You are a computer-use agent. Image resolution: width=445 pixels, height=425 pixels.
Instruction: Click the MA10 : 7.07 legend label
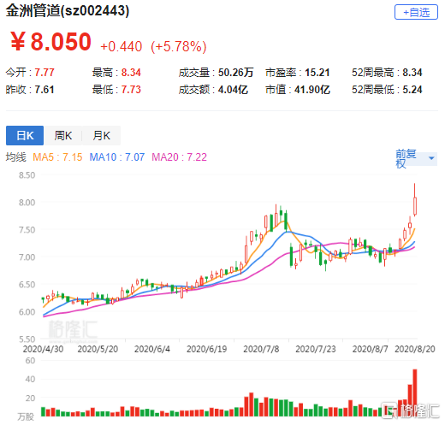[117, 157]
